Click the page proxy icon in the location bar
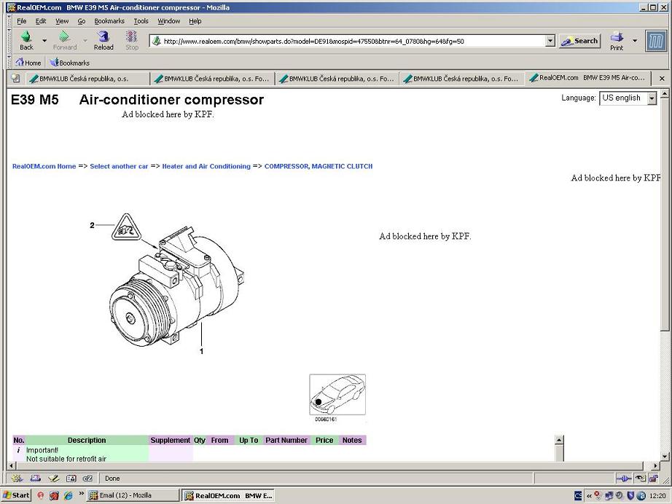Viewport: 672px width, 504px height. click(157, 41)
